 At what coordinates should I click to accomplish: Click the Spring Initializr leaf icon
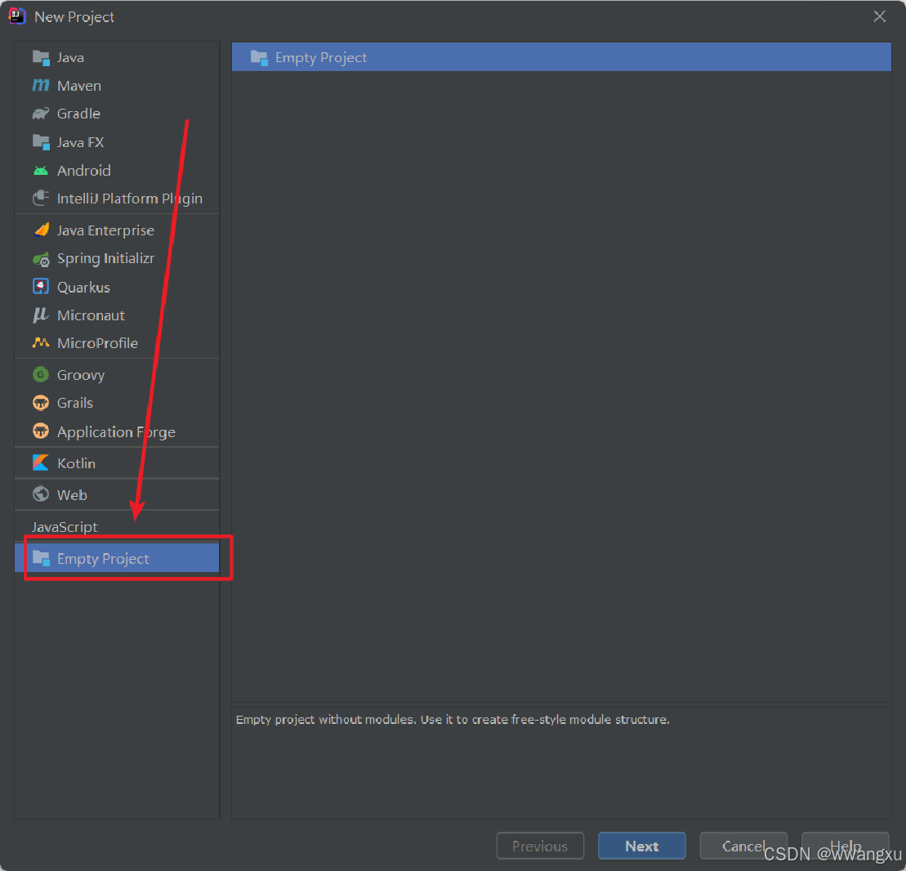41,259
